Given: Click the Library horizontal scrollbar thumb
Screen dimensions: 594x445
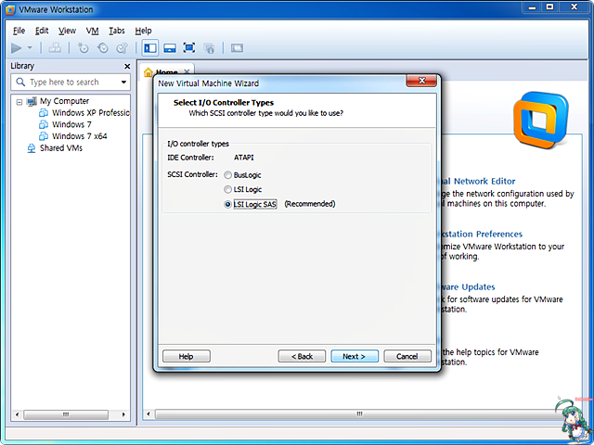Looking at the screenshot, I should [x=66, y=414].
